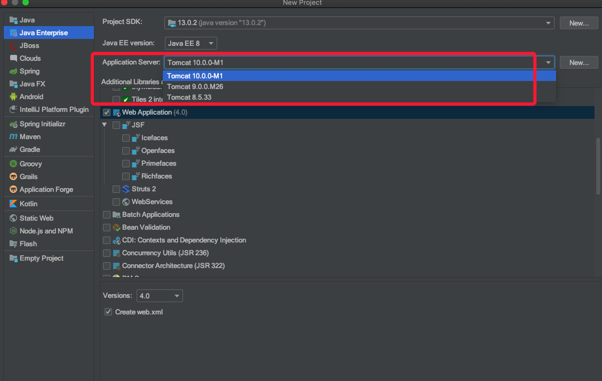Check CDI: Contexts and Dependency Injection checkbox
The image size is (602, 381).
click(x=107, y=240)
